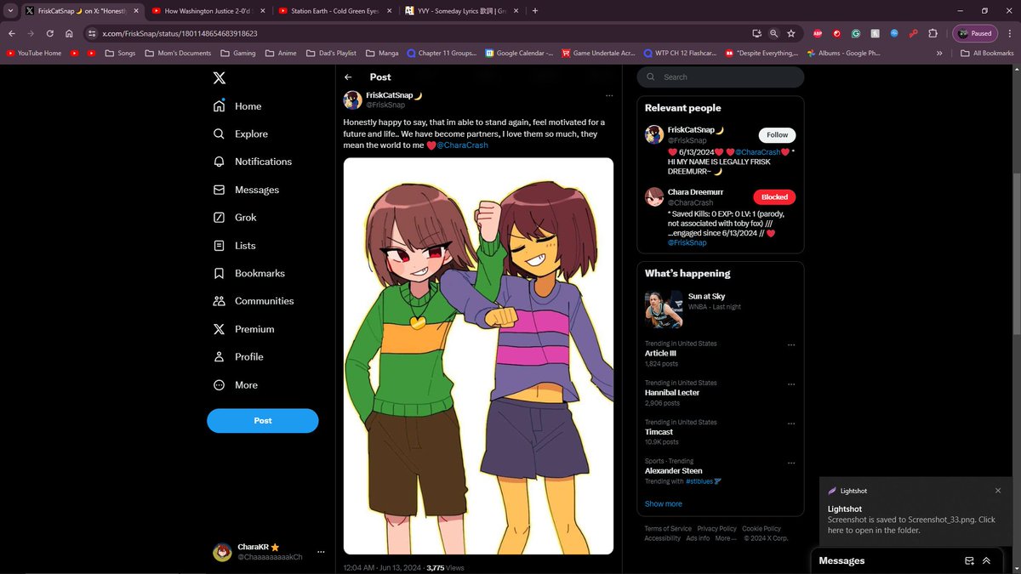Click the @FriskSnap link in Chara's bio

tap(687, 243)
